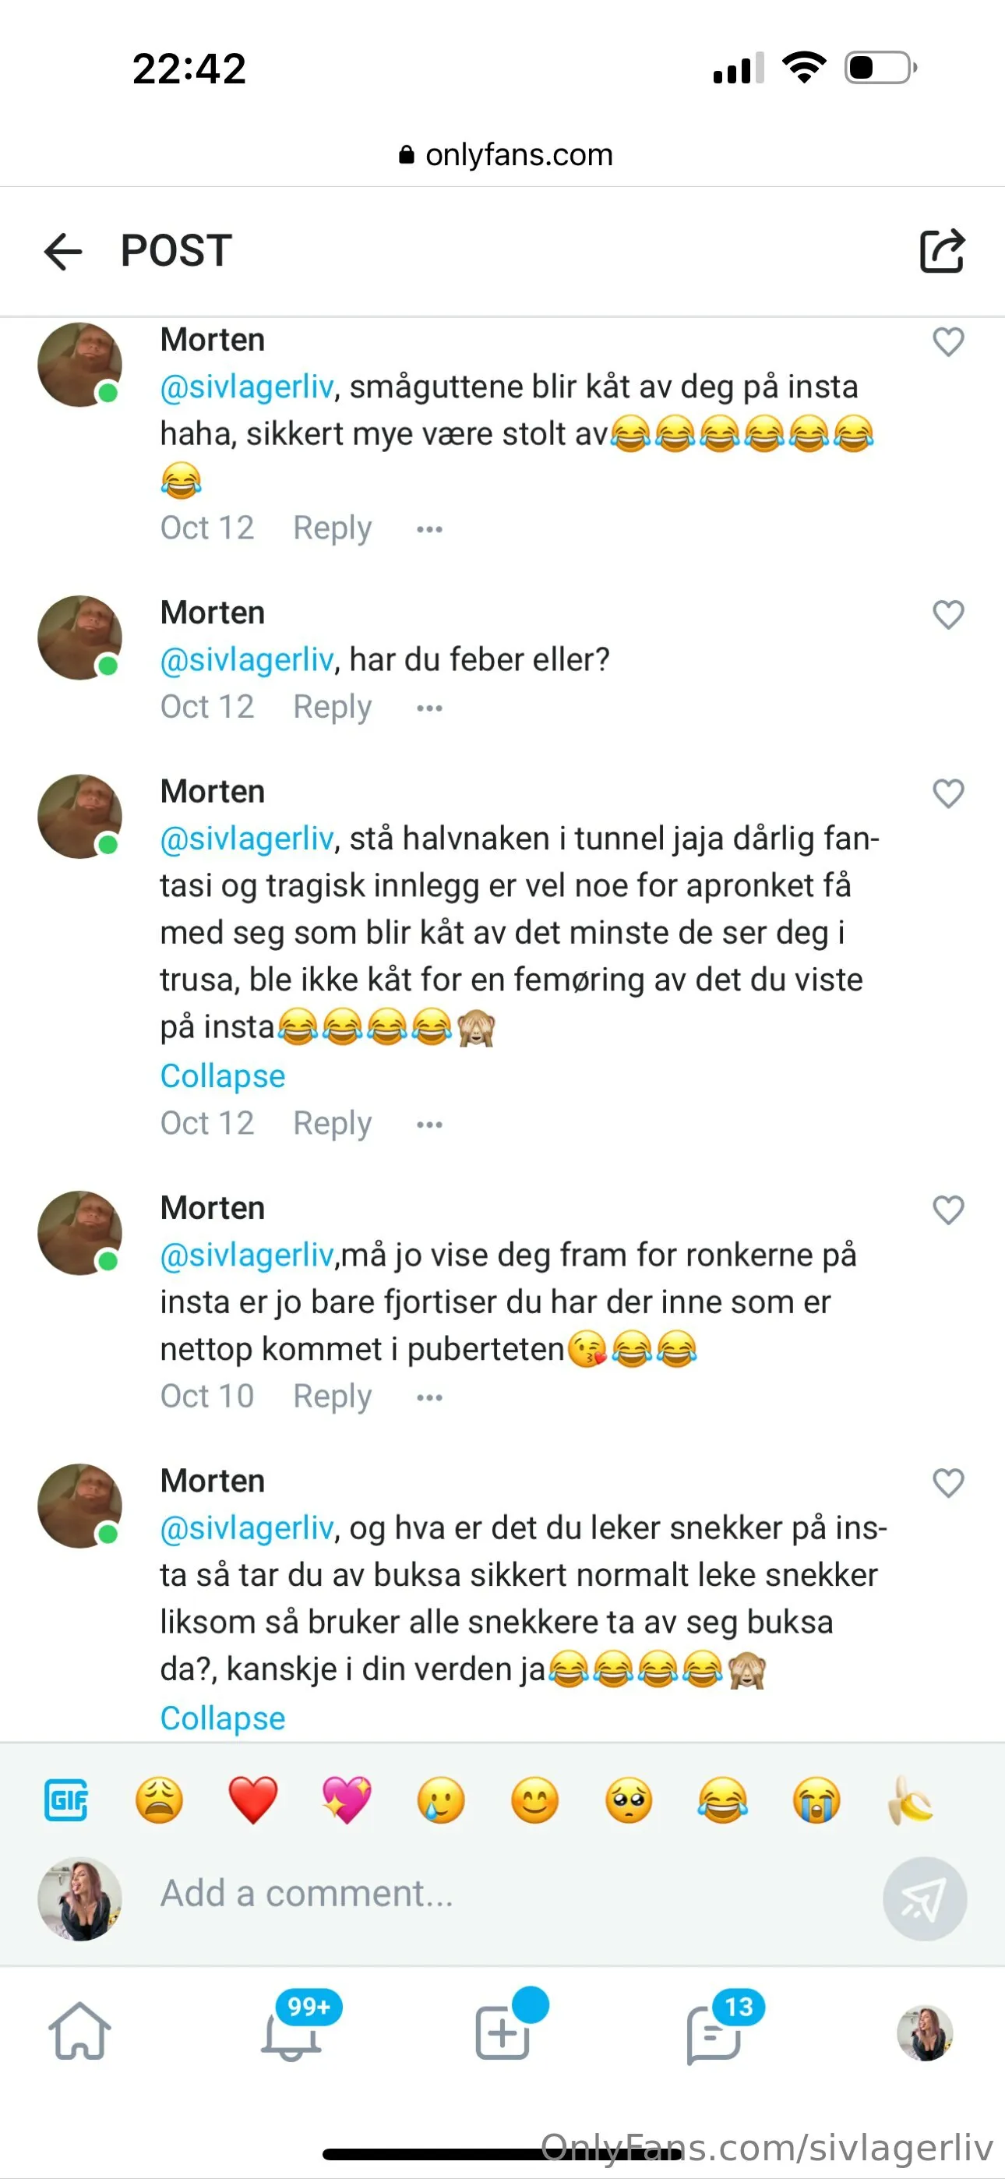Like the 'stå halvnaken i tunnel' comment
1005x2179 pixels.
[947, 793]
